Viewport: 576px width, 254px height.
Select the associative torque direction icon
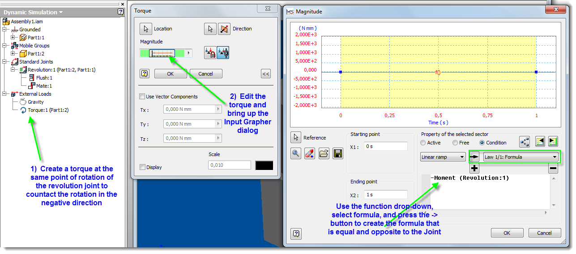(223, 53)
